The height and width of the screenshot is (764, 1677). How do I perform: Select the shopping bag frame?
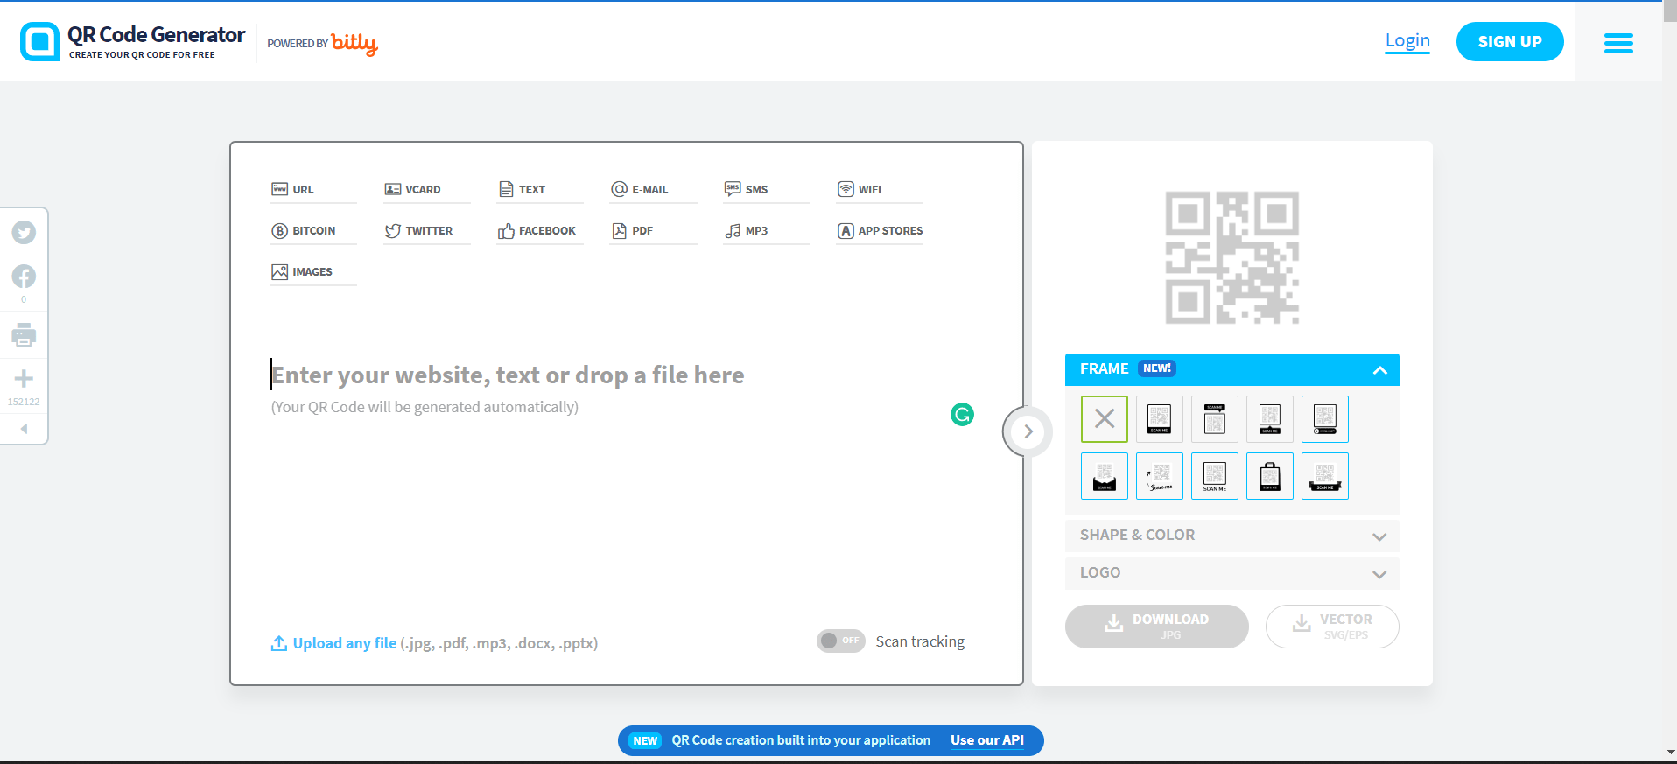click(1270, 476)
